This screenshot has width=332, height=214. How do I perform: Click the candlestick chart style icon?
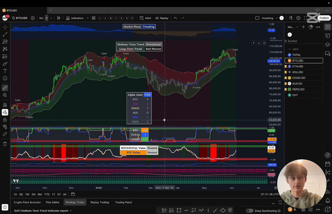[x=59, y=18]
